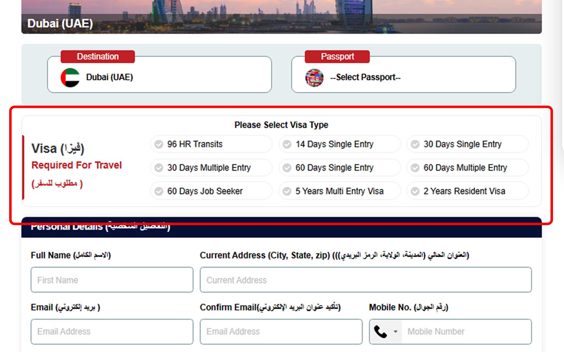Expand the mobile country code arrow
564x352 pixels.
395,332
